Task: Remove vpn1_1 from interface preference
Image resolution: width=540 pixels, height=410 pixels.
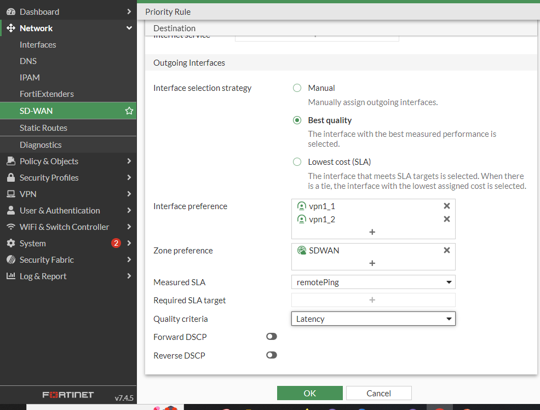Action: coord(447,206)
